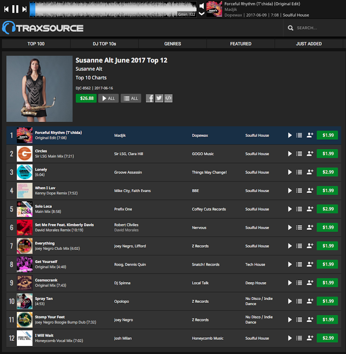Open the TOP 100 tab

tap(36, 44)
